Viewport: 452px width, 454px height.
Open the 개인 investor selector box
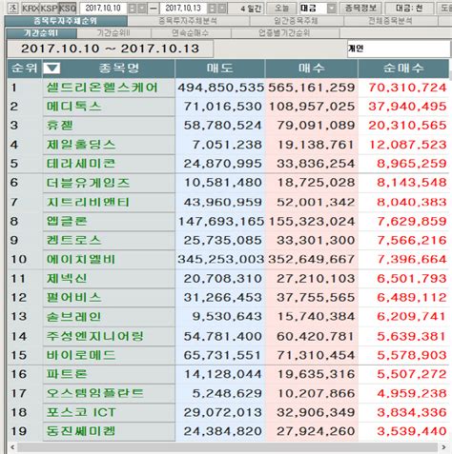(399, 49)
